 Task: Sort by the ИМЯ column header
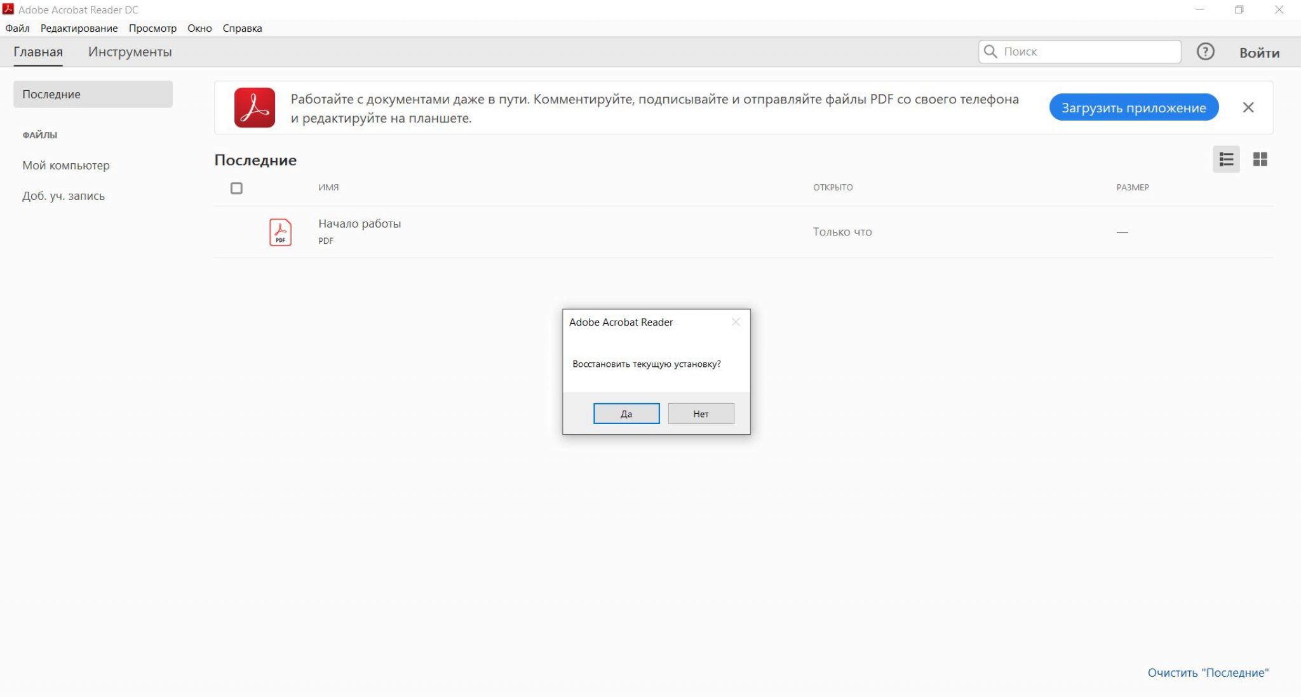[x=328, y=187]
